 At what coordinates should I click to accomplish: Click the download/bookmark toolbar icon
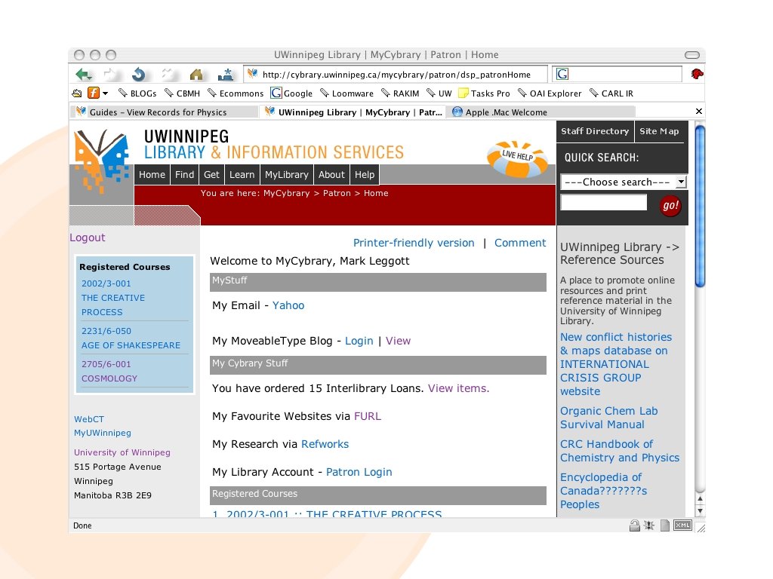(x=226, y=75)
